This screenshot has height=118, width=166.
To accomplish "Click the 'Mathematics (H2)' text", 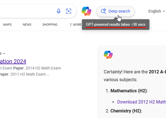I will click(129, 91).
